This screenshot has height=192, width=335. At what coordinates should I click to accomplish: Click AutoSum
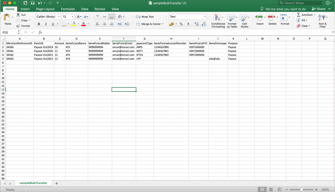tap(305, 15)
